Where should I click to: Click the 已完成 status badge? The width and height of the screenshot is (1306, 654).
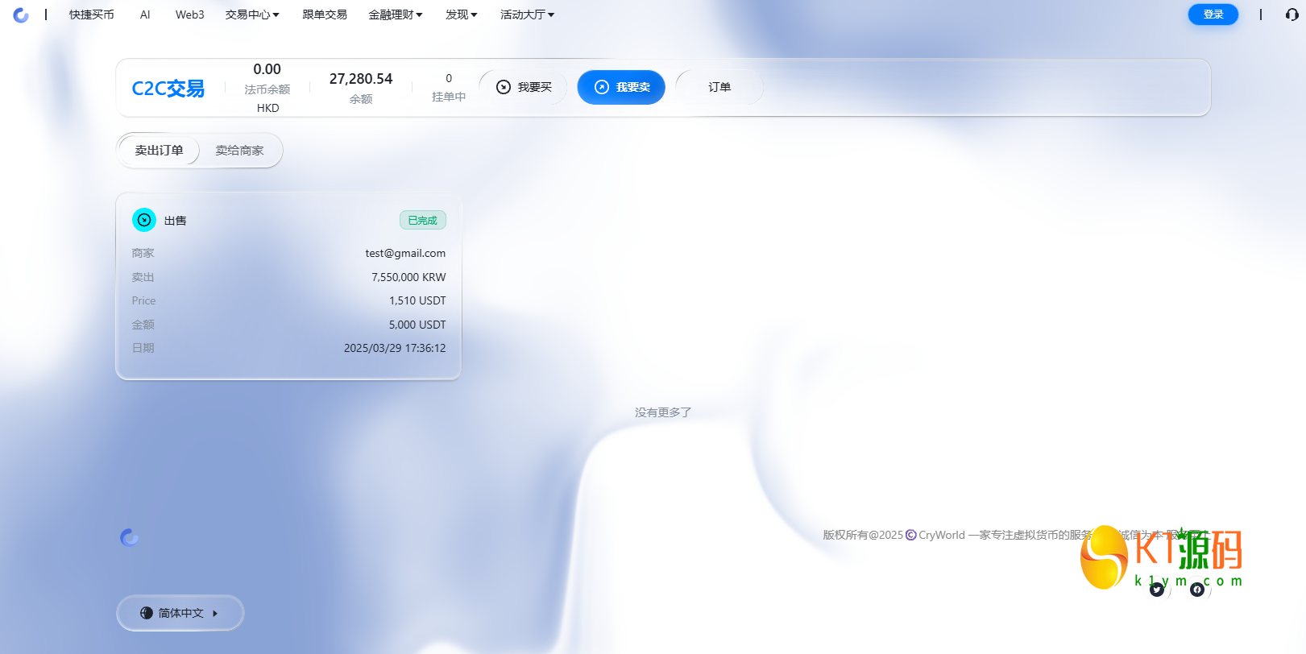(423, 220)
